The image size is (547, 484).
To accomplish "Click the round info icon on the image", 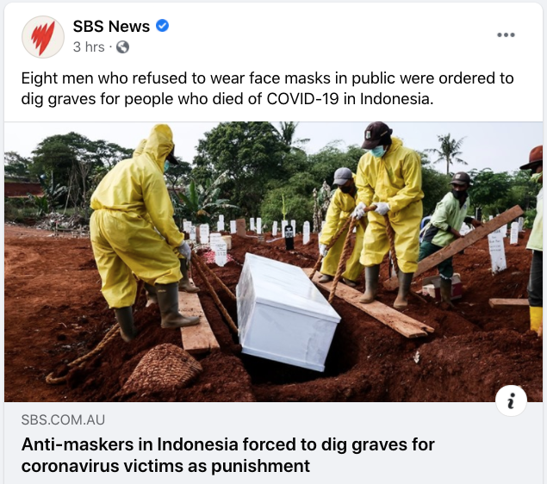I will tap(511, 400).
